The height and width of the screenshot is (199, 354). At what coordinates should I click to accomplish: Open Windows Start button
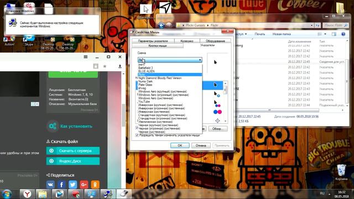(7, 194)
